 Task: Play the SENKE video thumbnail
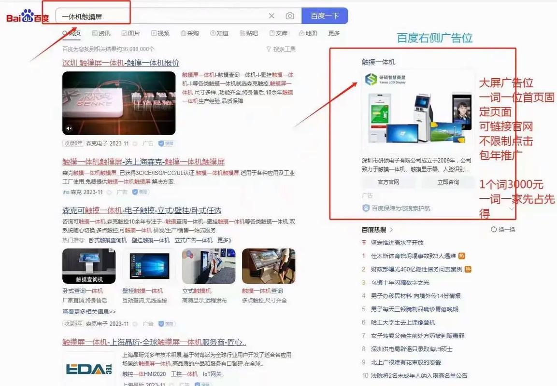click(x=119, y=103)
